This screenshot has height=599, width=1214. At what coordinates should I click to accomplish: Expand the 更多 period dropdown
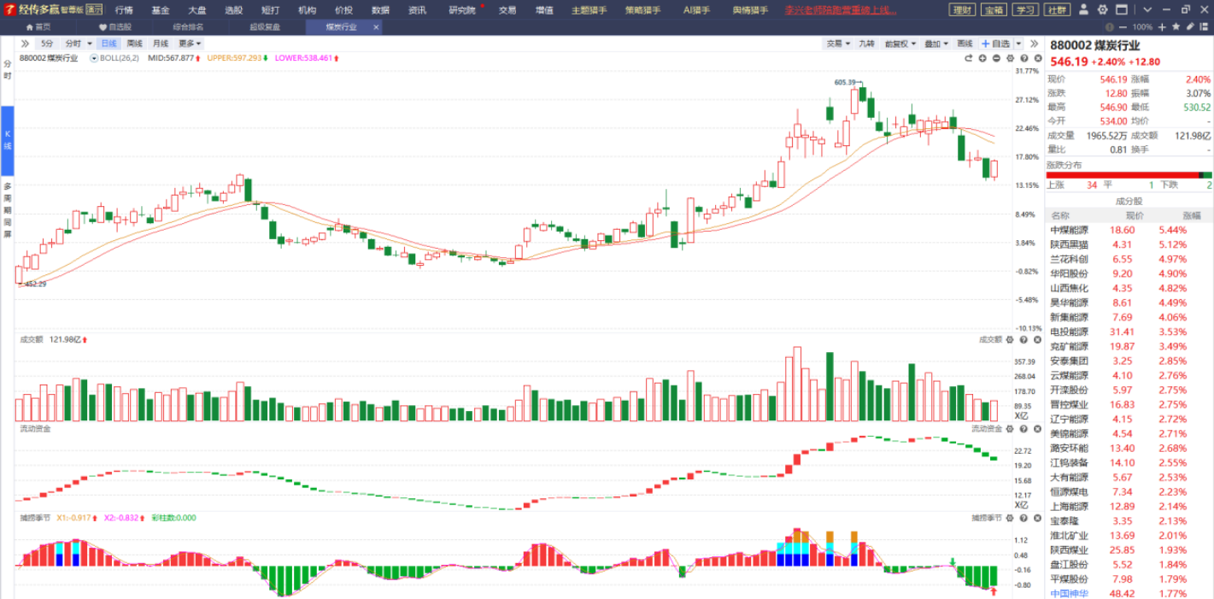pos(190,44)
